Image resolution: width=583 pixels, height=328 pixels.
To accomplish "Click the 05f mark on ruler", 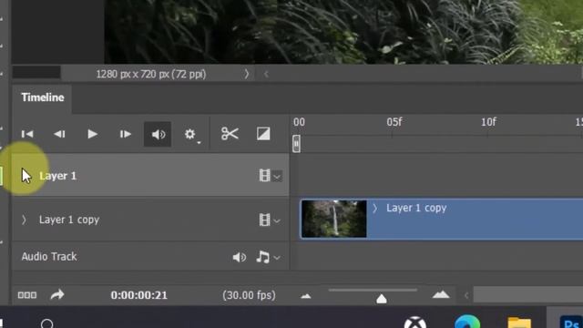I will tap(394, 122).
